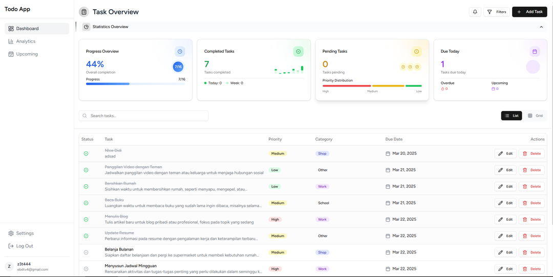This screenshot has width=553, height=277.
Task: Focus the Search tasks input field
Action: pyautogui.click(x=143, y=116)
